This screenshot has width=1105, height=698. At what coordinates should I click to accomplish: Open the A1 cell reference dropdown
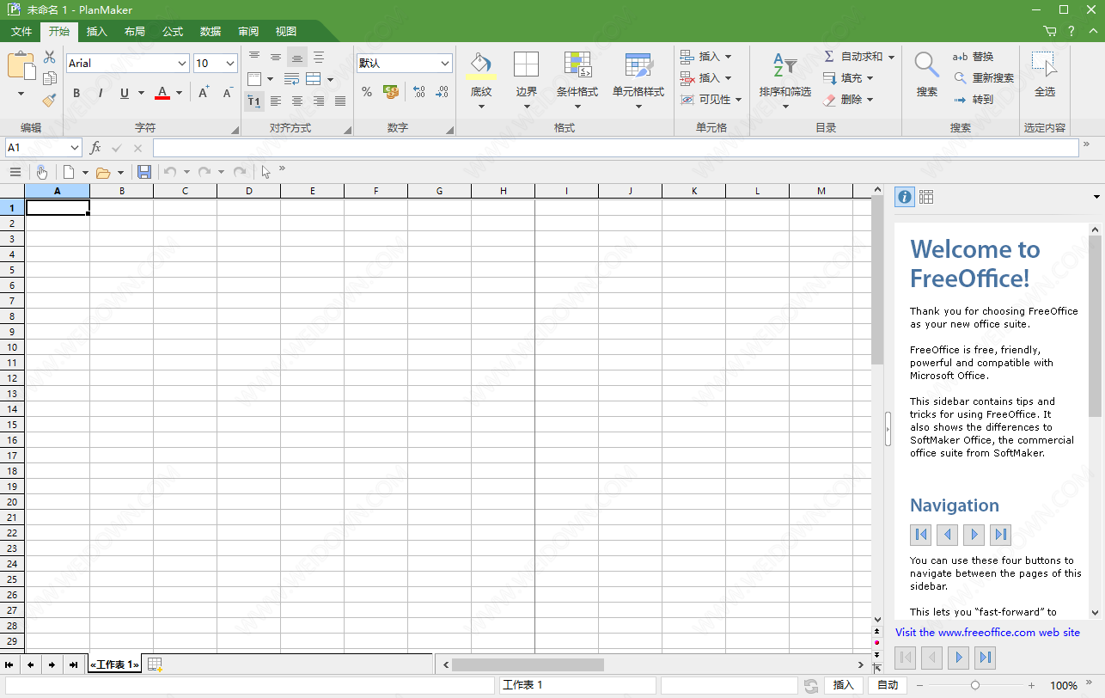[x=75, y=148]
